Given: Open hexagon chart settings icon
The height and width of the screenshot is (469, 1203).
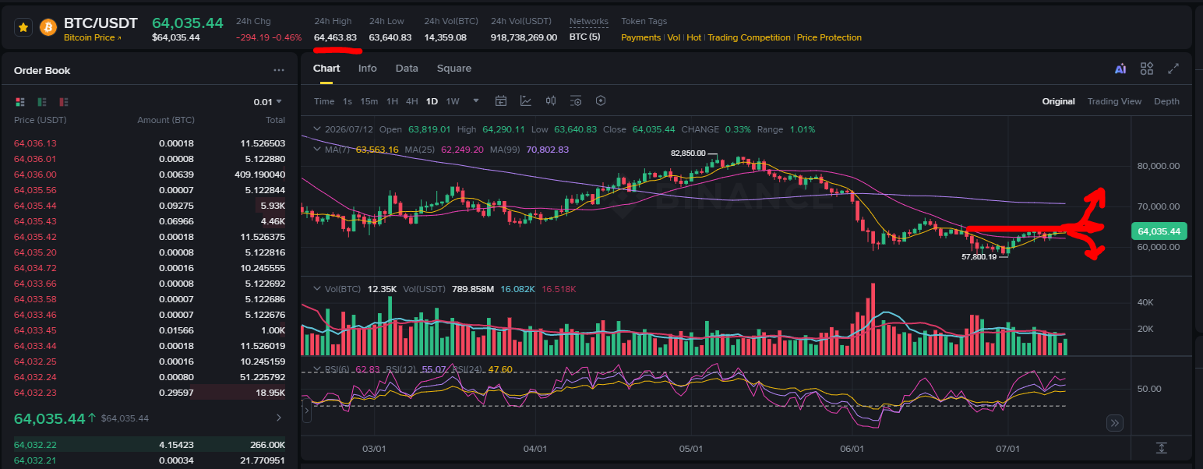Looking at the screenshot, I should [x=601, y=101].
